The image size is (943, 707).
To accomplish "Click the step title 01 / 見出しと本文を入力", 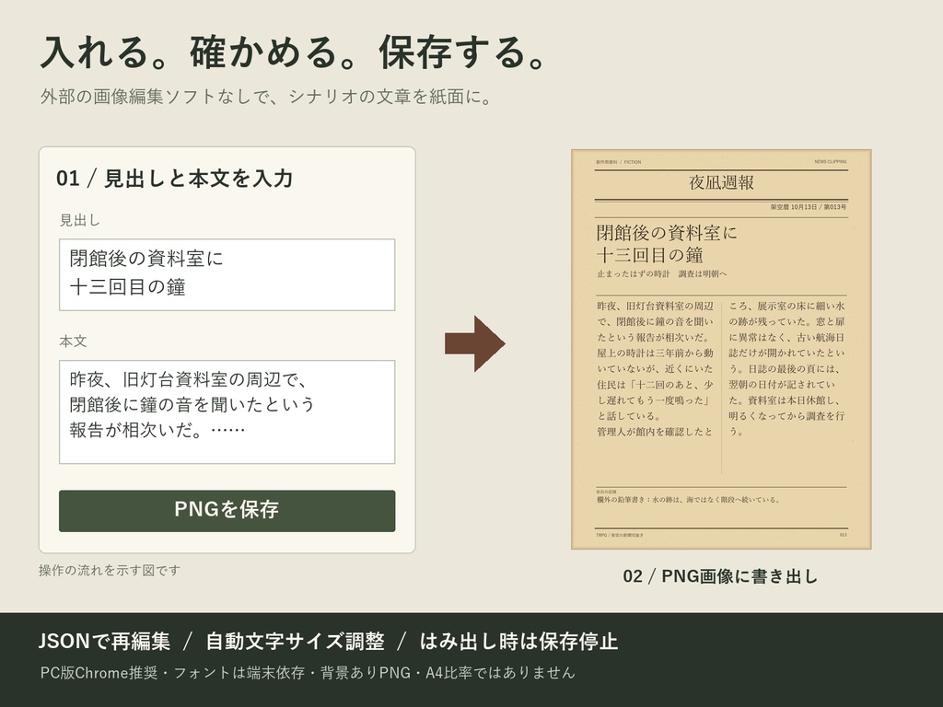I will point(174,179).
